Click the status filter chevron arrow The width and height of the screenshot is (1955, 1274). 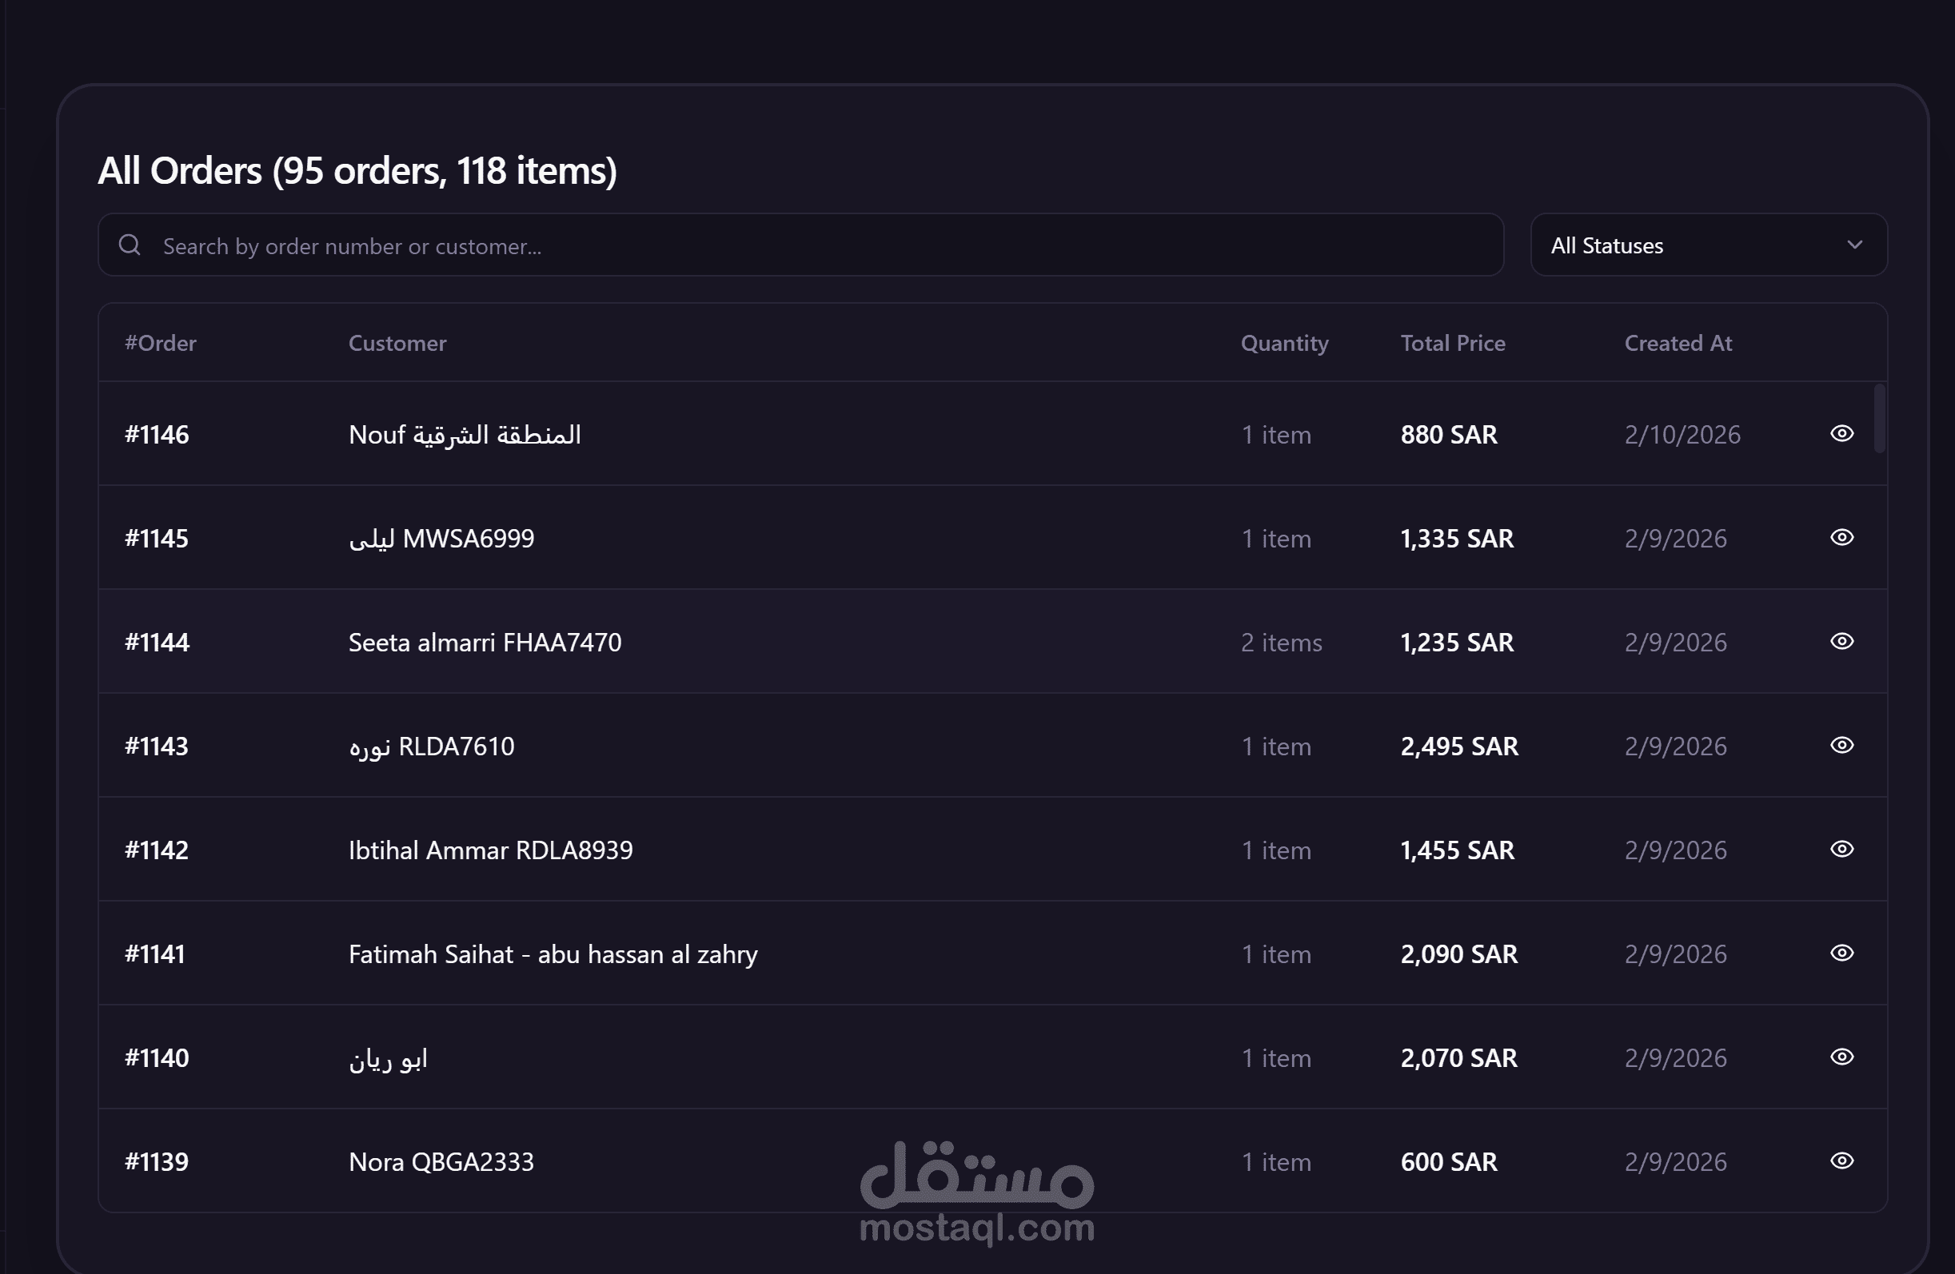point(1854,245)
